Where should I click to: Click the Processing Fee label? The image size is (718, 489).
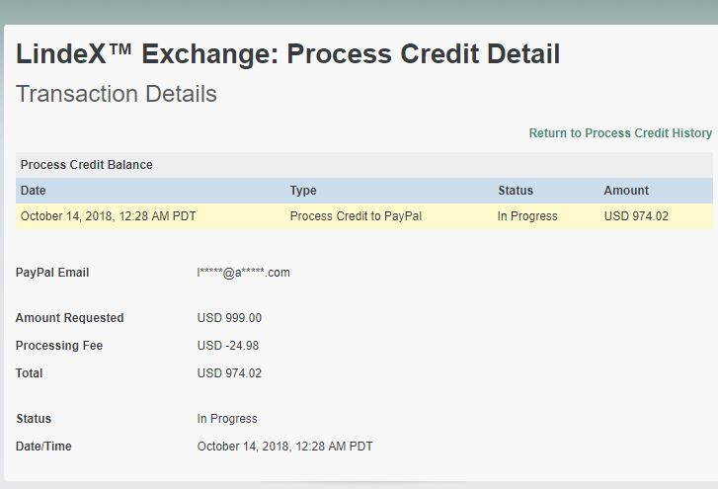pos(59,346)
